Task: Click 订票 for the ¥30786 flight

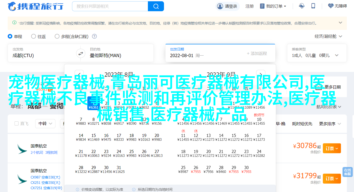Action: [x=332, y=148]
